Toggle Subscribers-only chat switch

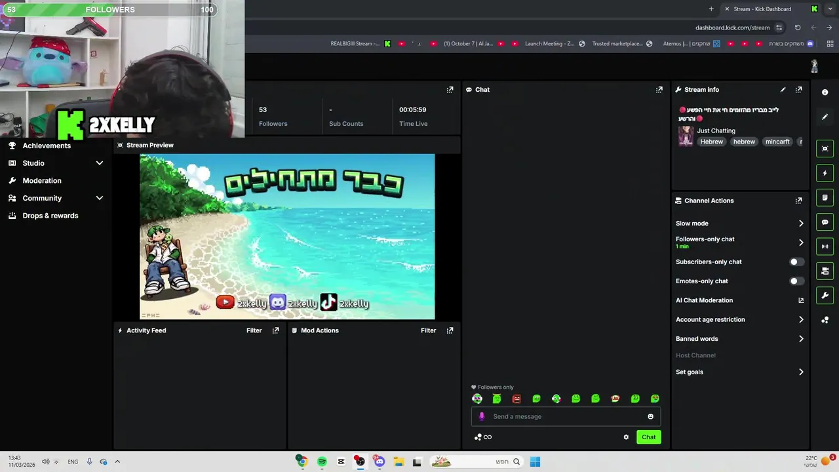click(796, 262)
